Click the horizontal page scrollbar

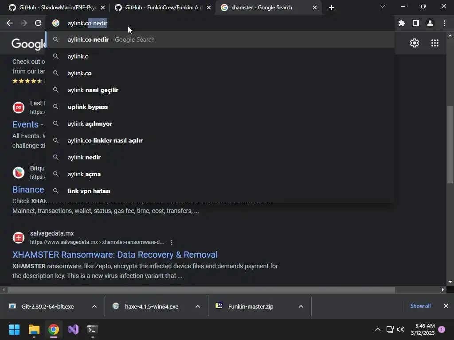[x=201, y=290]
